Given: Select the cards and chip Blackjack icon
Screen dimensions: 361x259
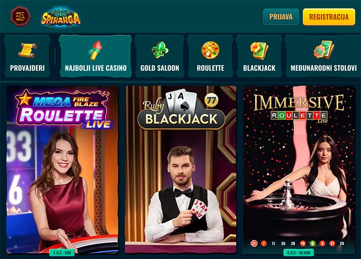Looking at the screenshot, I should [259, 50].
